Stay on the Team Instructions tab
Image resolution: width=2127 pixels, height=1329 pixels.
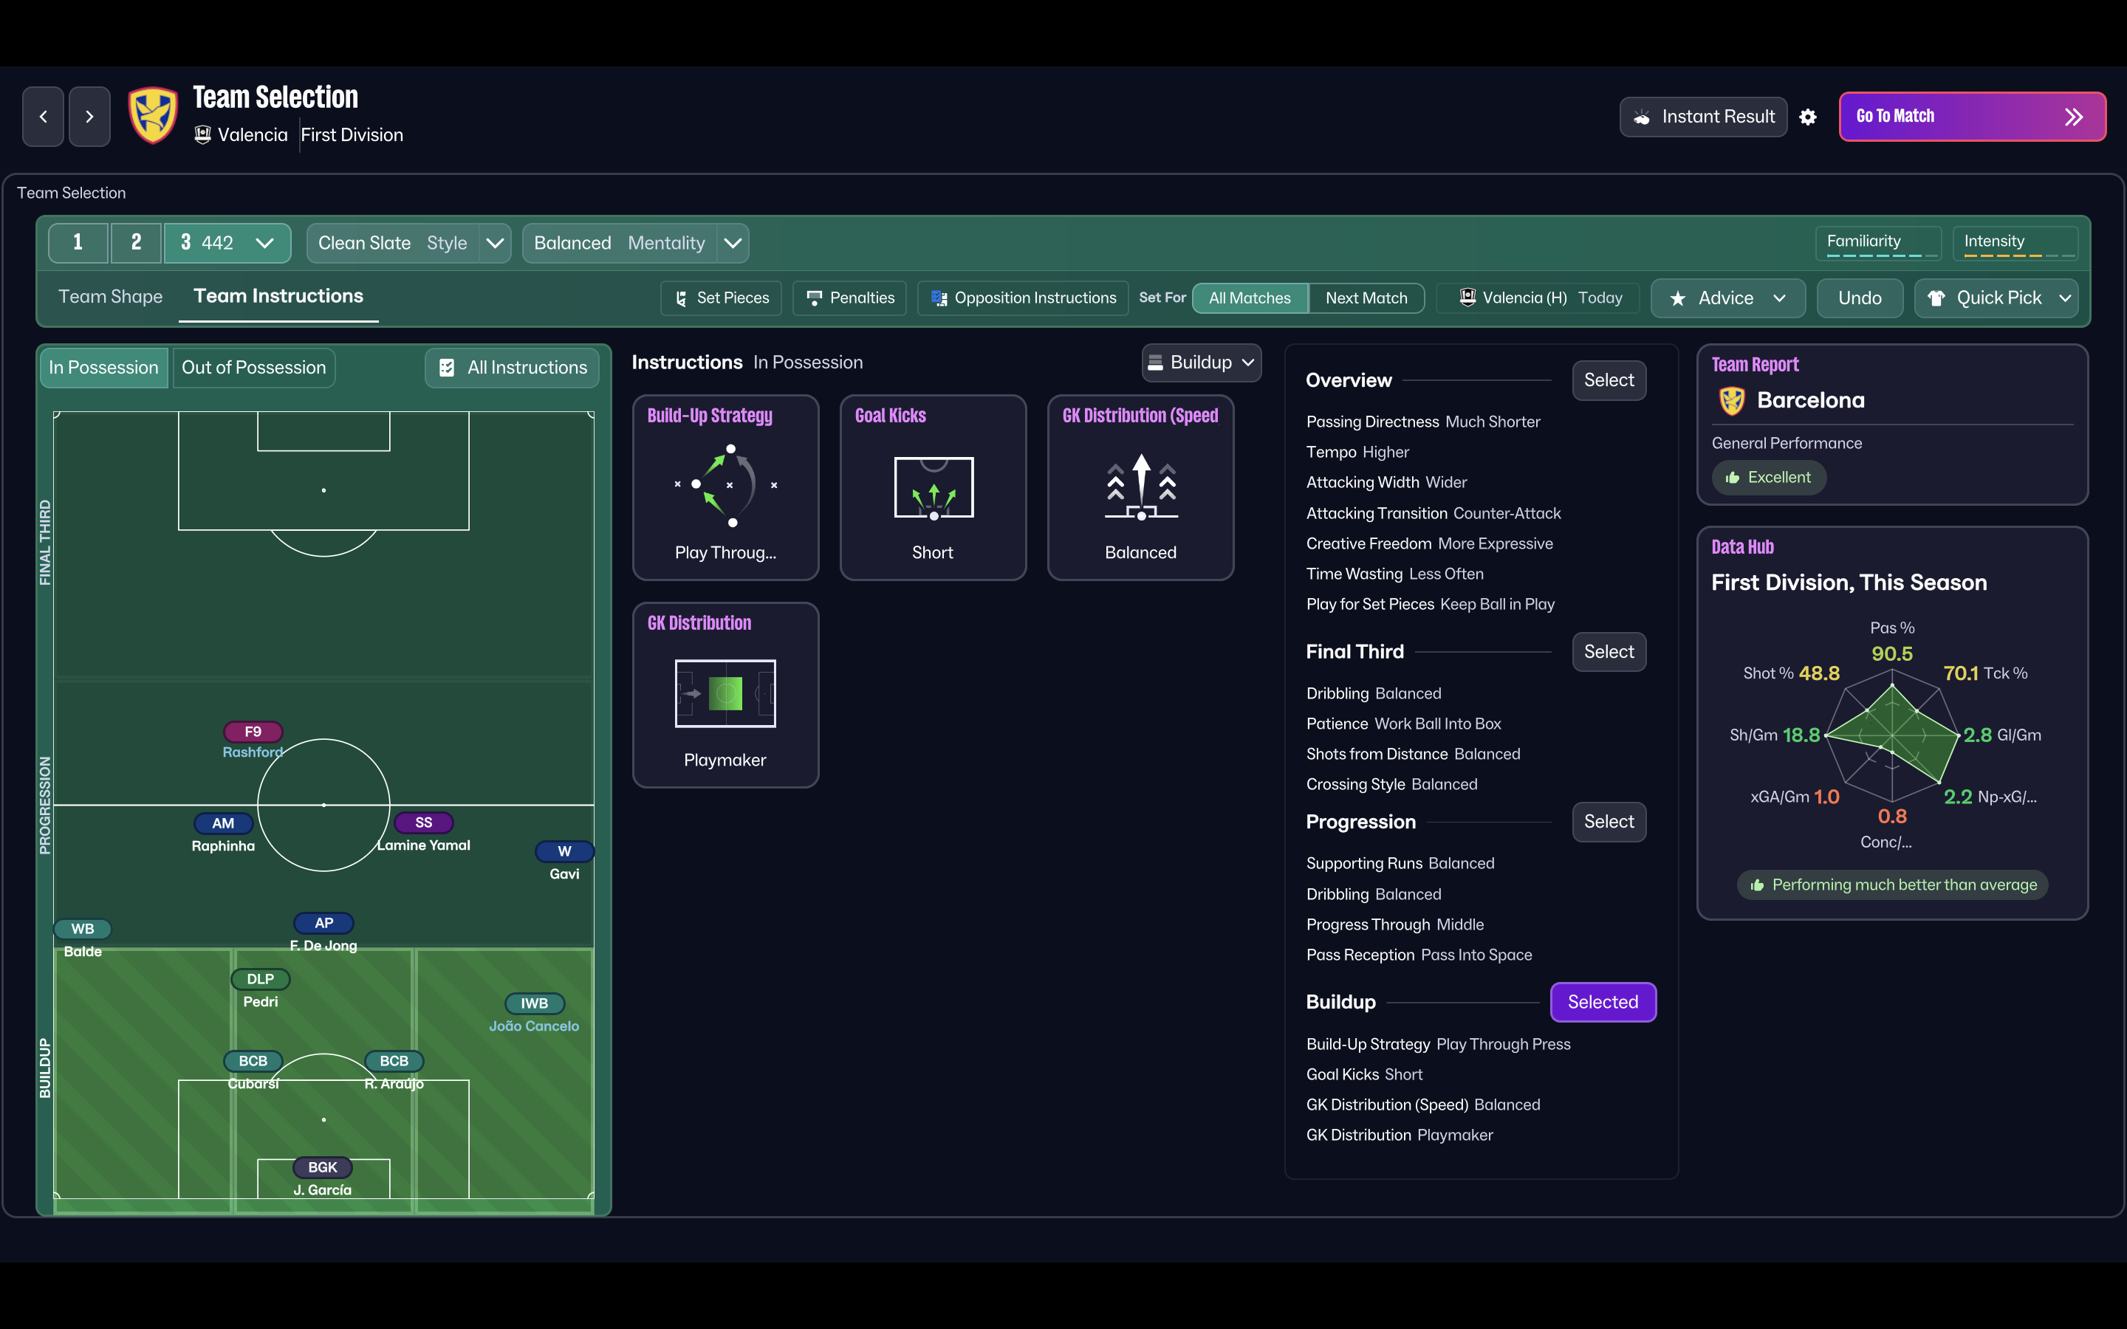click(x=278, y=296)
